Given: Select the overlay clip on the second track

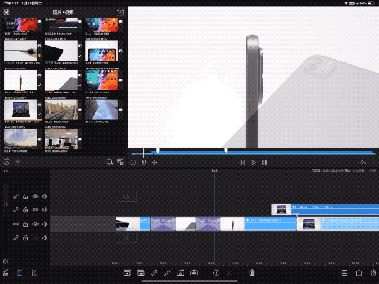Looking at the screenshot, I should (325, 210).
